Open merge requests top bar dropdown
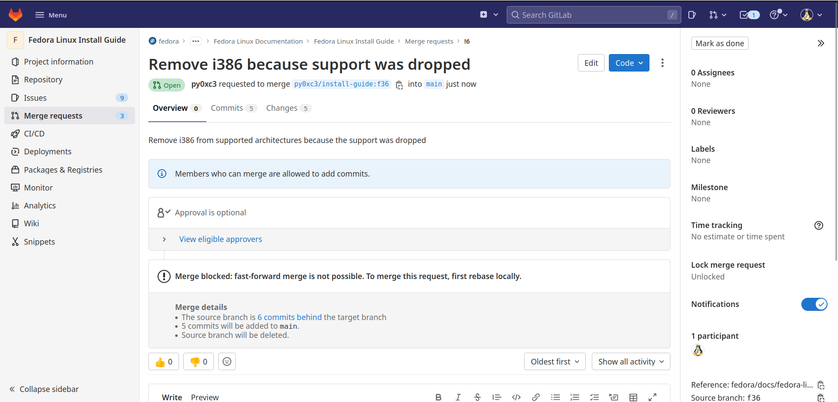 [x=718, y=15]
